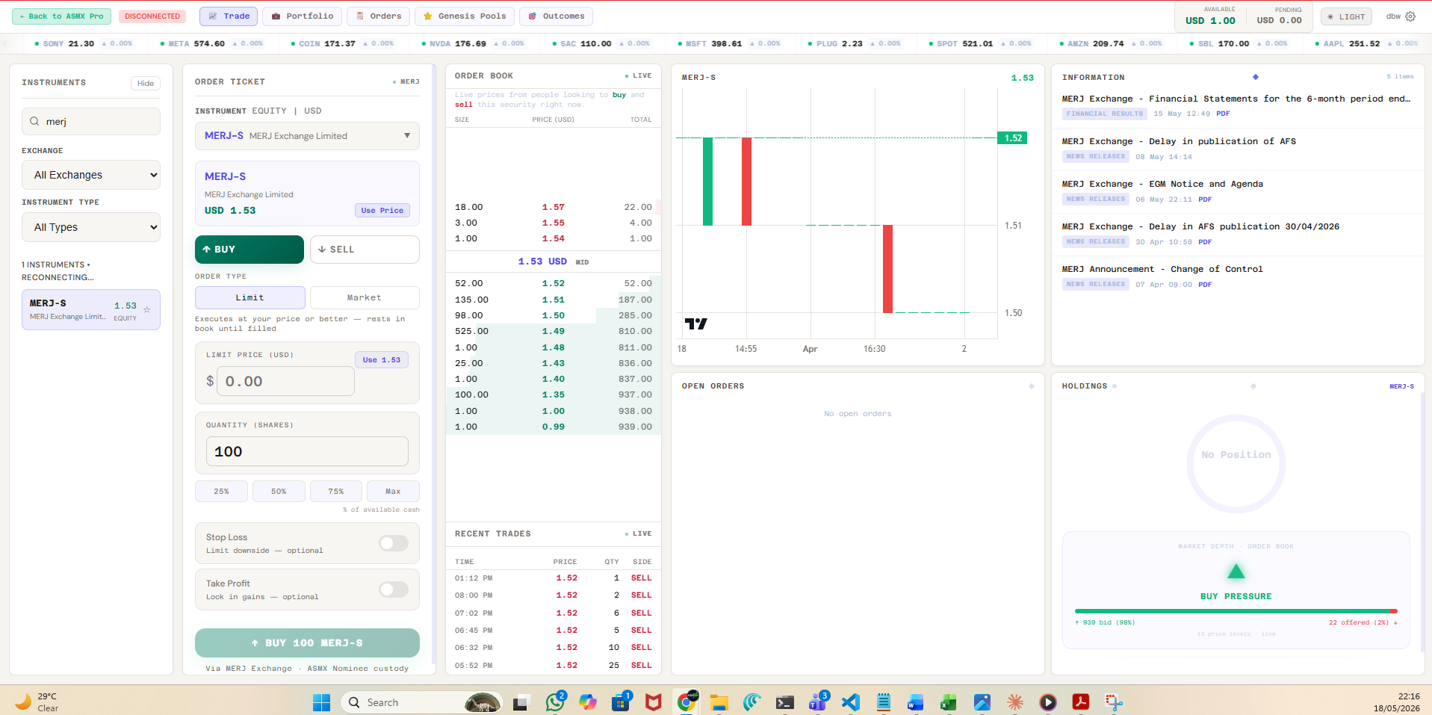Open the settings gear icon next to dbw
Screen dimensions: 1432x715
pos(1410,16)
